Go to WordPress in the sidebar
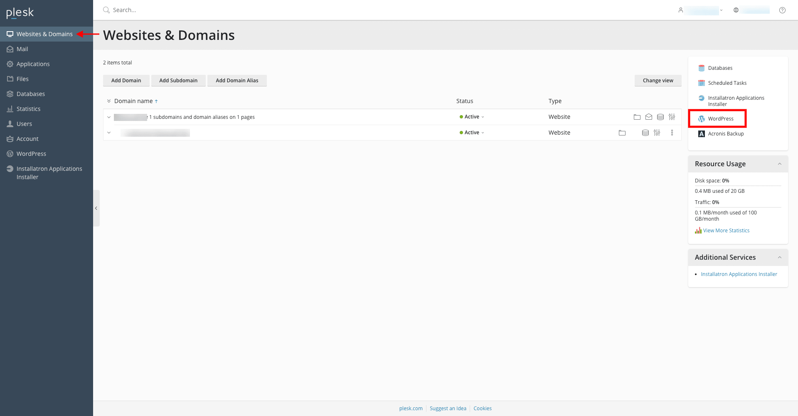 pyautogui.click(x=47, y=154)
